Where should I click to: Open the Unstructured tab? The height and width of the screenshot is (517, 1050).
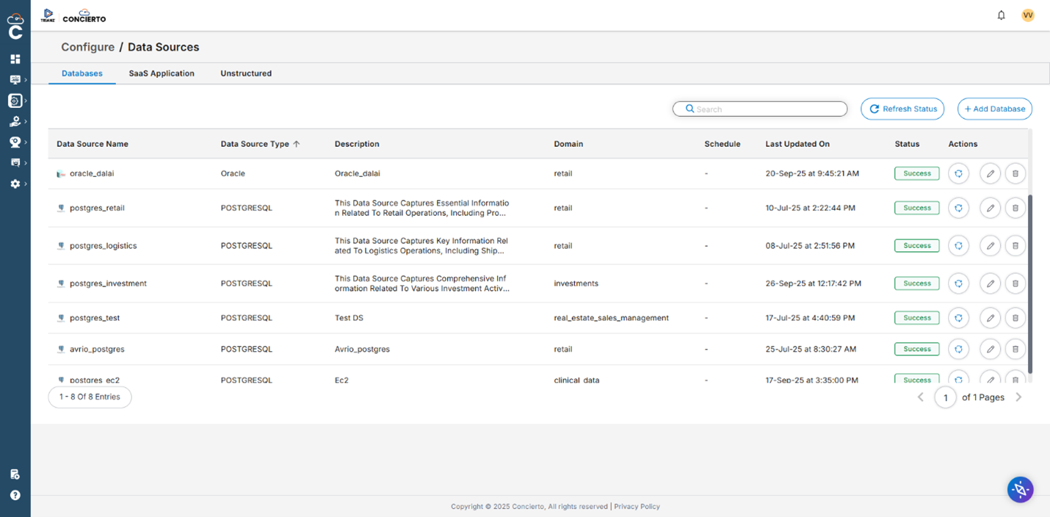click(246, 73)
